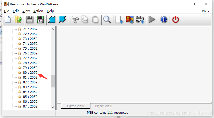This screenshot has width=214, height=118.
Task: Click the Cut scissors icon
Action: click(75, 20)
